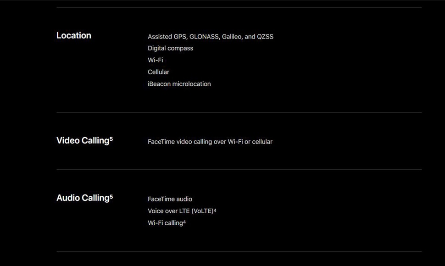445x266 pixels.
Task: Click the Cellular entry under Location
Action: coord(158,72)
